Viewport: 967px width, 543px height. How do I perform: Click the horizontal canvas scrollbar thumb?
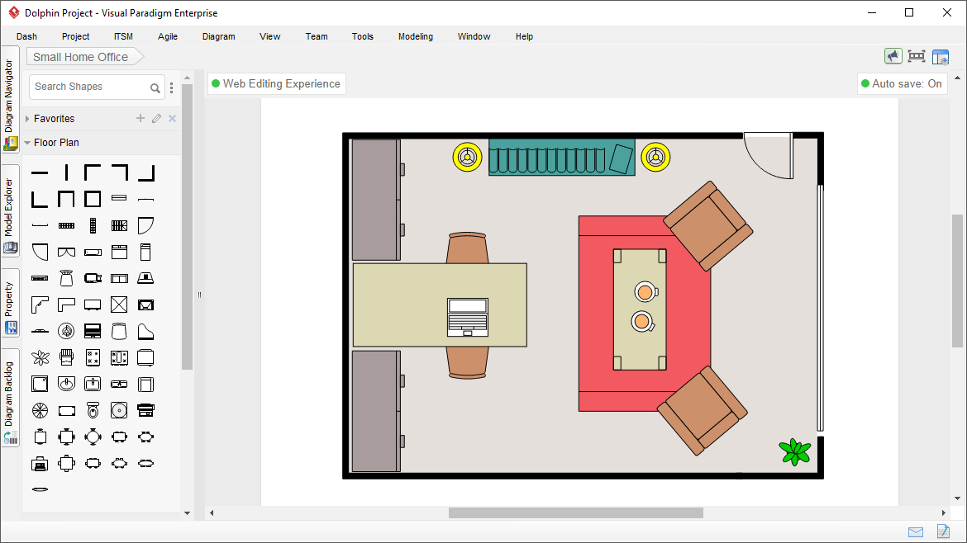coord(575,512)
